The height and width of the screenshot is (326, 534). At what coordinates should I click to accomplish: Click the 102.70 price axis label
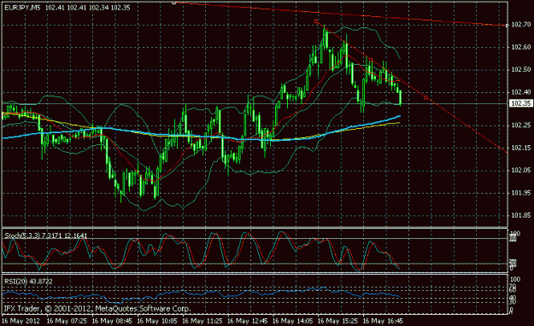tap(521, 25)
